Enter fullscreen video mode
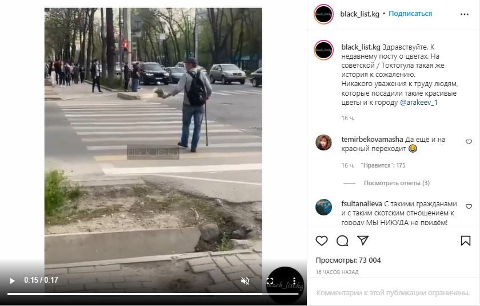This screenshot has width=480, height=306. (x=270, y=281)
